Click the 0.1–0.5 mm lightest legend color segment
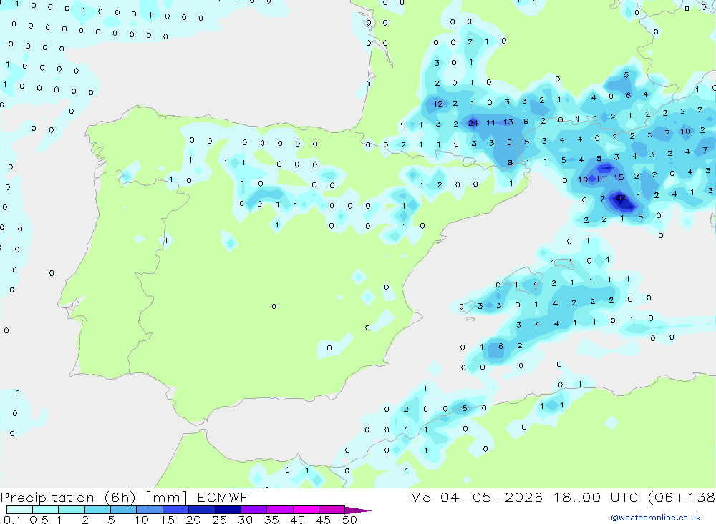This screenshot has width=716, height=524. click(19, 510)
